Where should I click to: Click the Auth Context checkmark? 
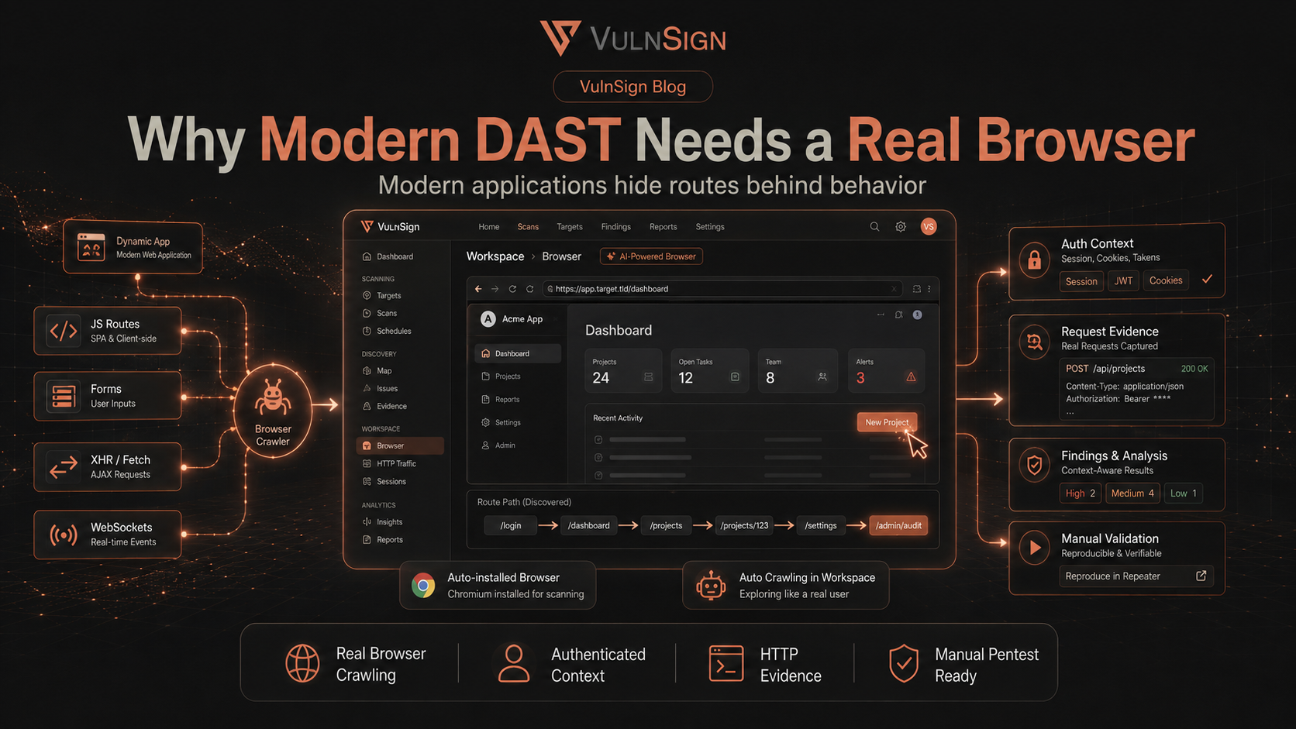coord(1207,280)
